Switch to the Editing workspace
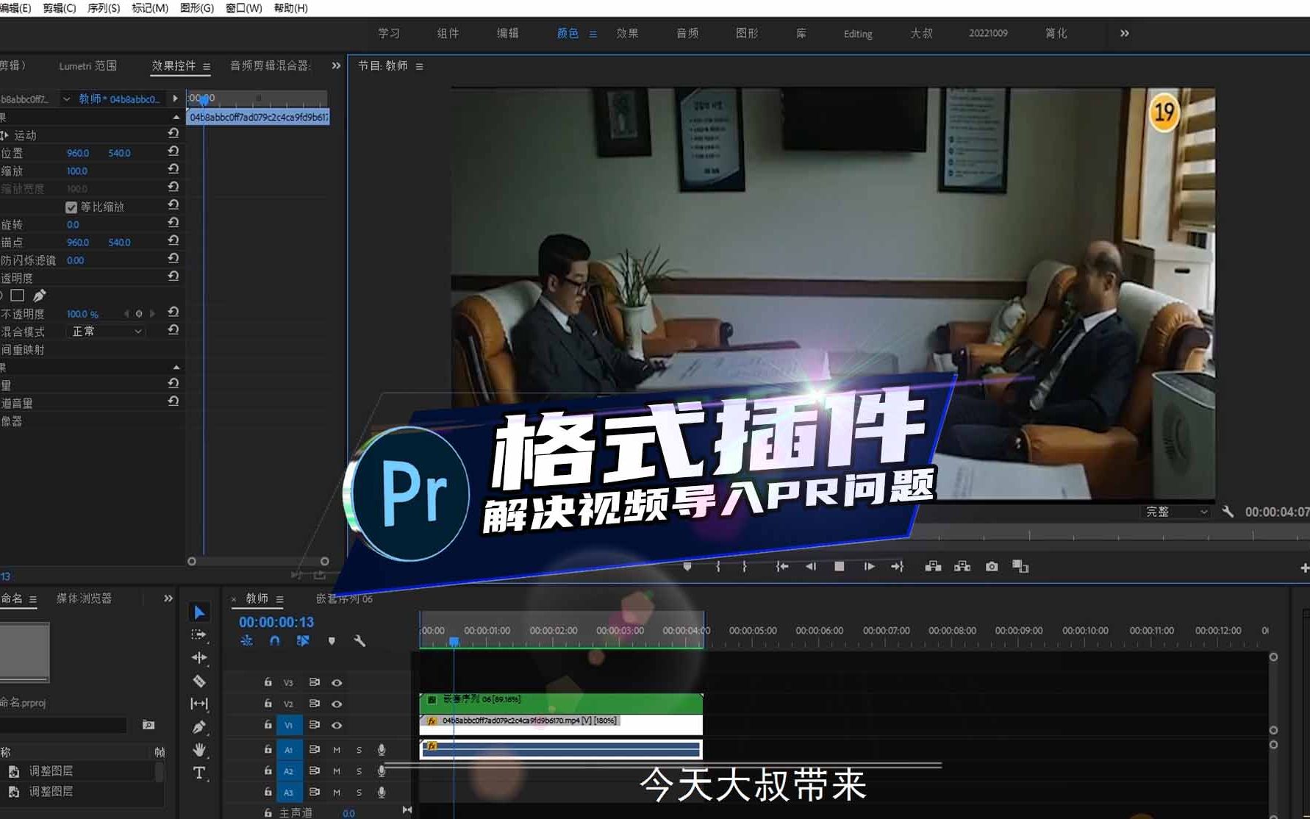This screenshot has width=1310, height=819. 858,34
